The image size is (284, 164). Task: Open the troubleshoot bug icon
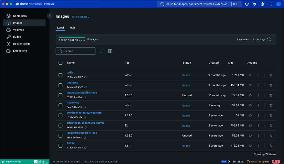tap(255, 4)
